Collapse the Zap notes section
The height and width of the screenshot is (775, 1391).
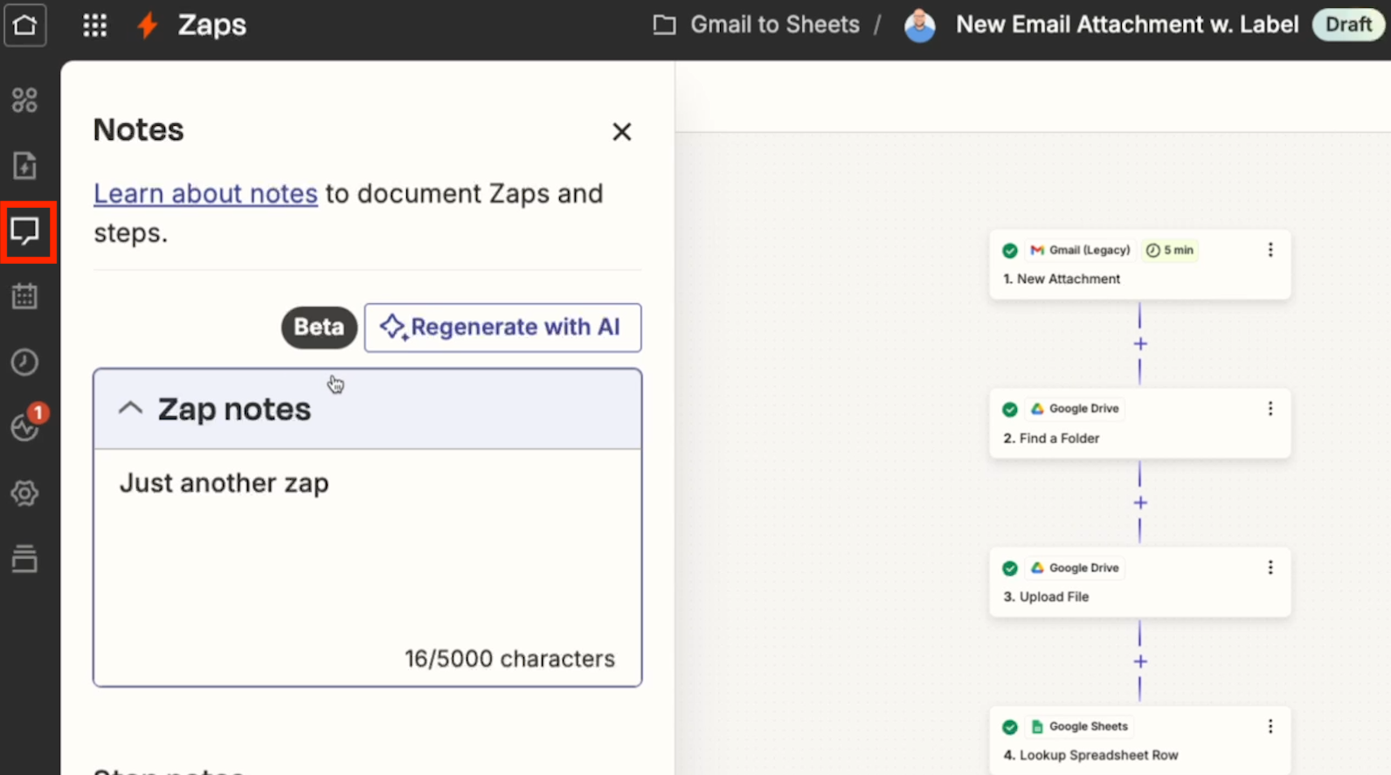[x=130, y=408]
